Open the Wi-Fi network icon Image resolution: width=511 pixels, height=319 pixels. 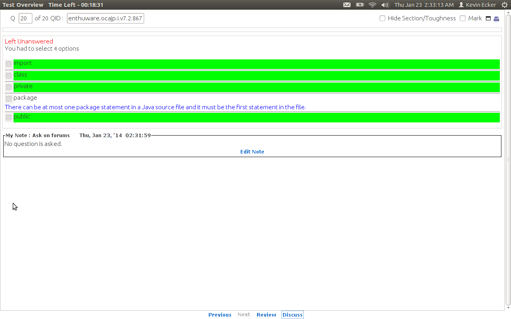[x=372, y=5]
